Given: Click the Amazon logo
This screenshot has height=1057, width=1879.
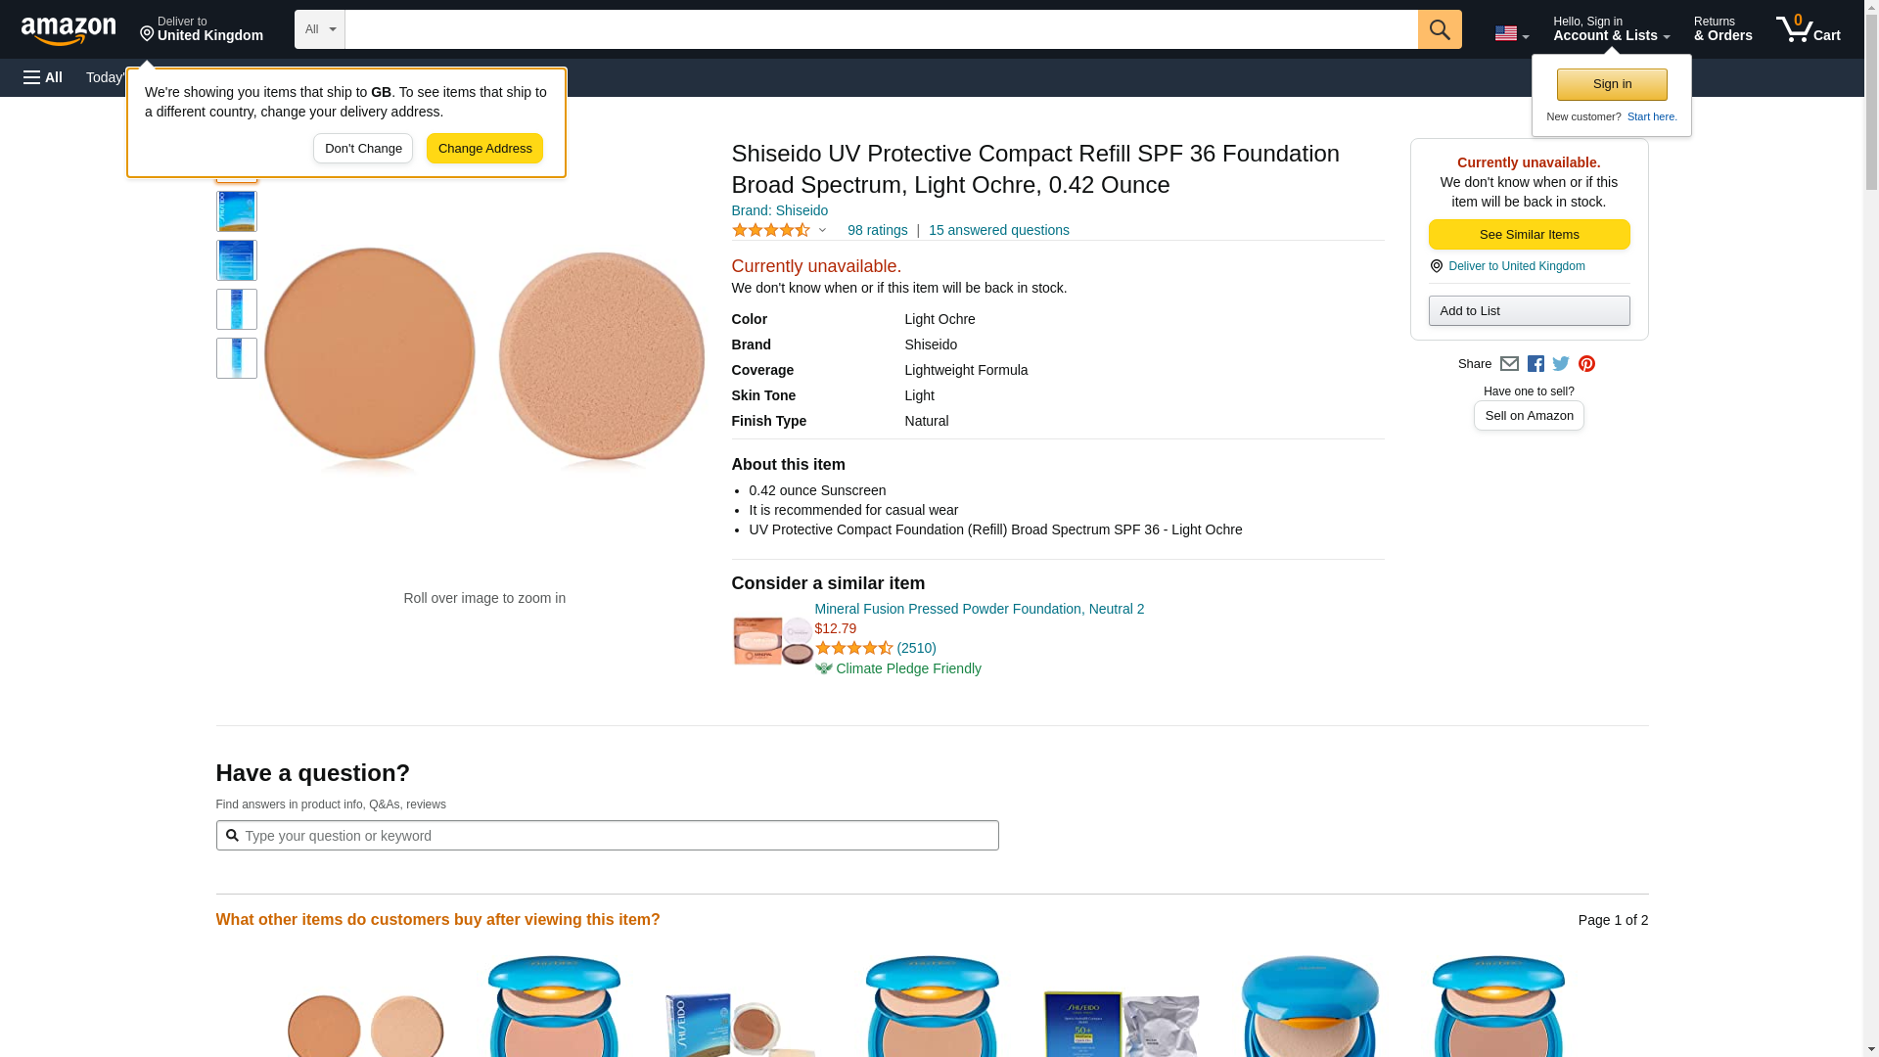Looking at the screenshot, I should pos(69,30).
